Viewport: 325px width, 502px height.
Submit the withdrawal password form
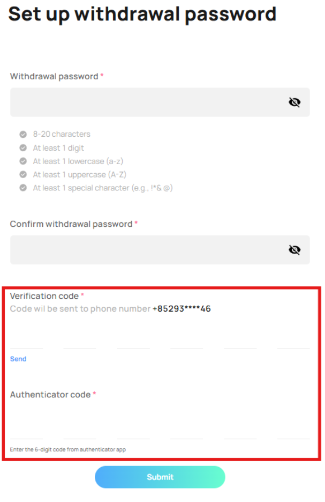(160, 477)
